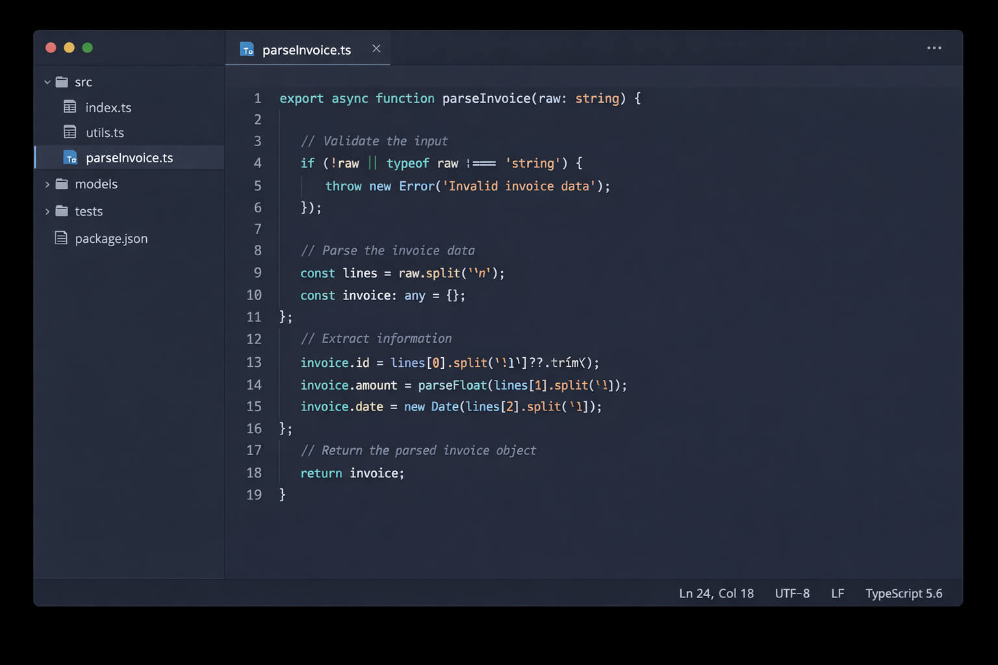Click the index.ts file icon
The image size is (998, 665).
coord(70,107)
